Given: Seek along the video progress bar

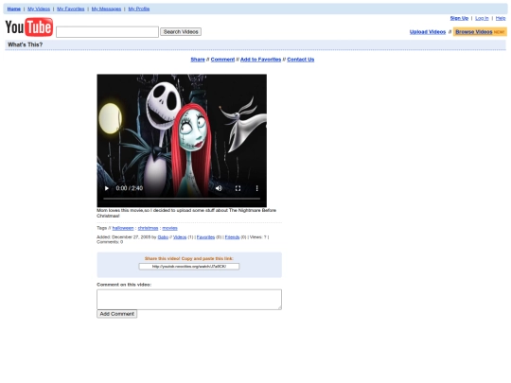Looking at the screenshot, I should click(182, 199).
